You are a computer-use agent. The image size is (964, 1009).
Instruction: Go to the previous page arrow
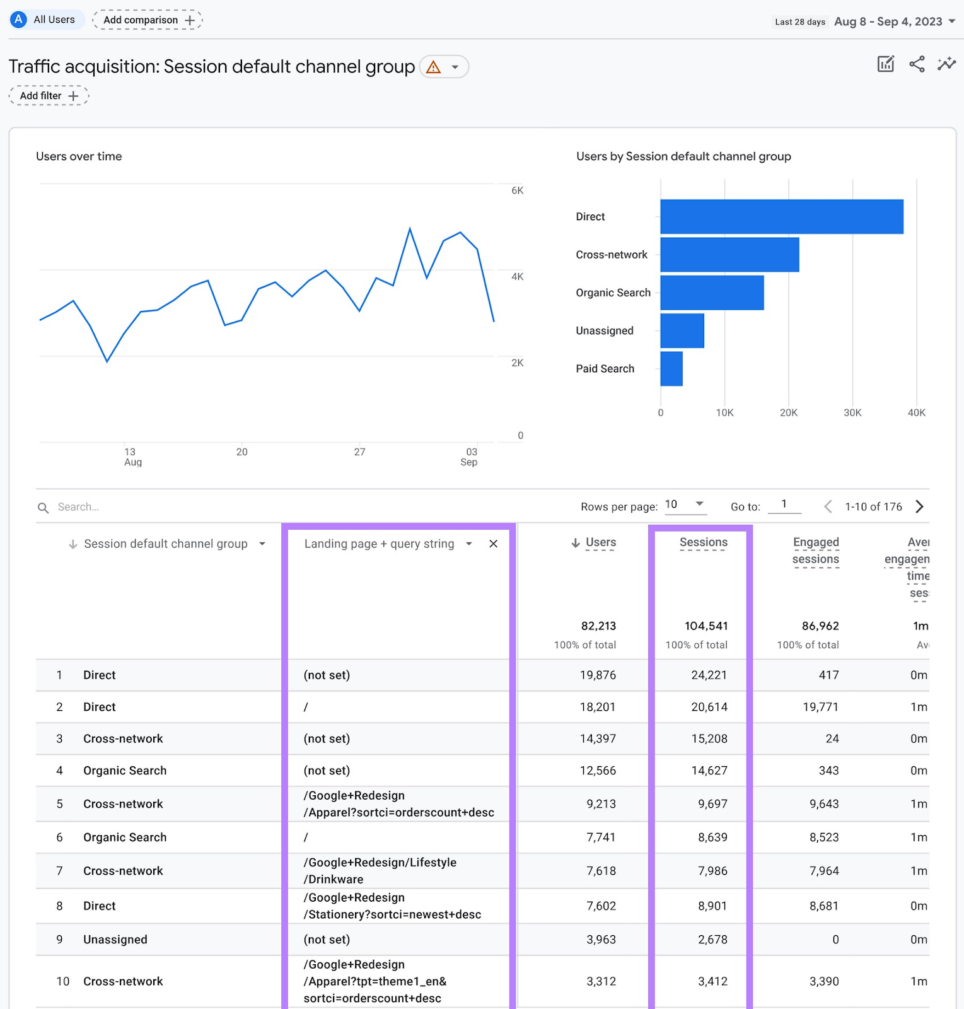(x=828, y=506)
